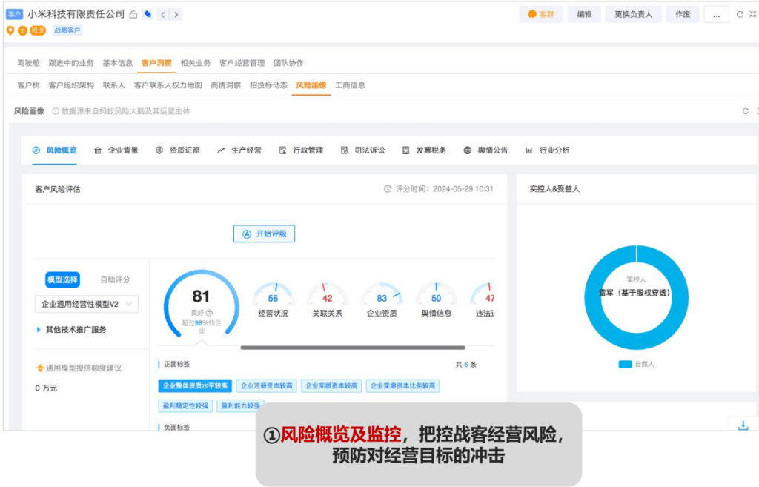The image size is (759, 487).
Task: Open the more actions "..." menu
Action: point(716,14)
